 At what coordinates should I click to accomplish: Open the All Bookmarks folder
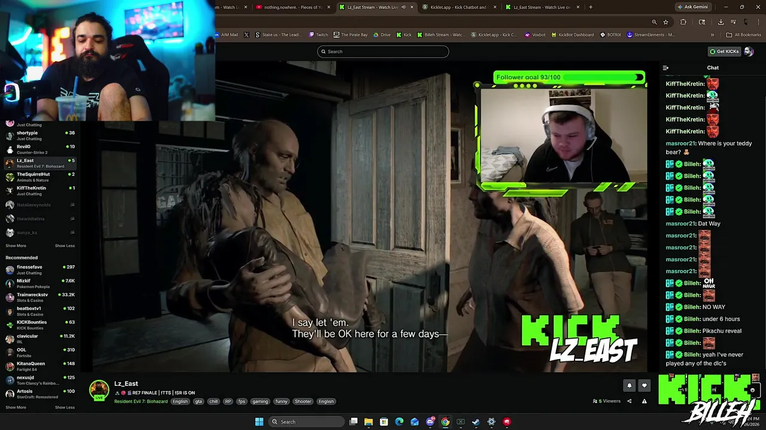(744, 35)
